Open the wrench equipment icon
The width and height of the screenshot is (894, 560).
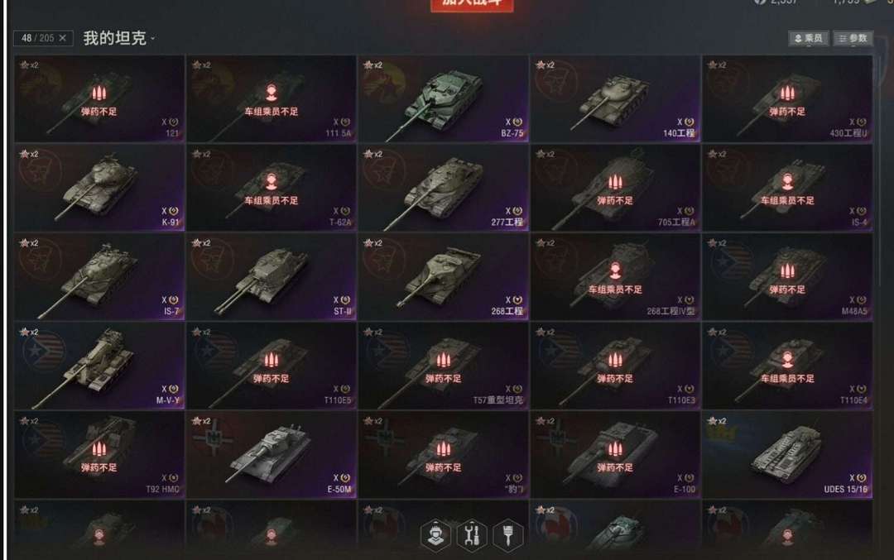click(472, 535)
